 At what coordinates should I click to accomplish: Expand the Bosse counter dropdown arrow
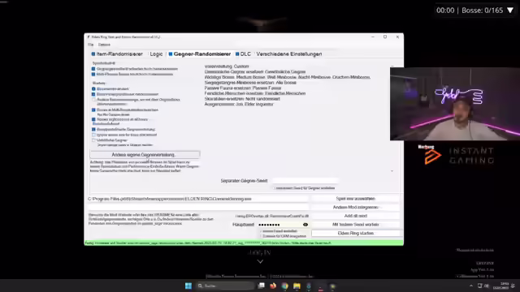coord(510,11)
